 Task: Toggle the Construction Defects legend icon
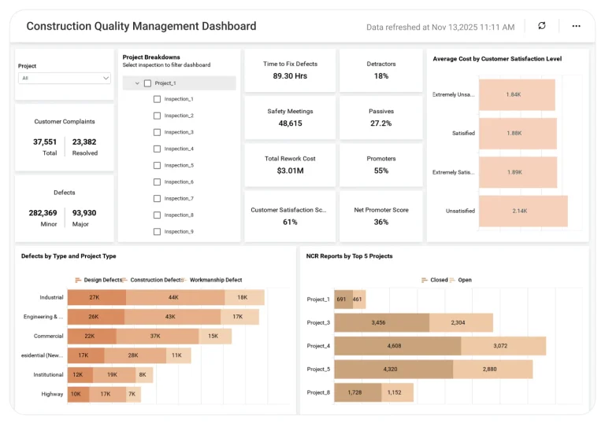[124, 280]
